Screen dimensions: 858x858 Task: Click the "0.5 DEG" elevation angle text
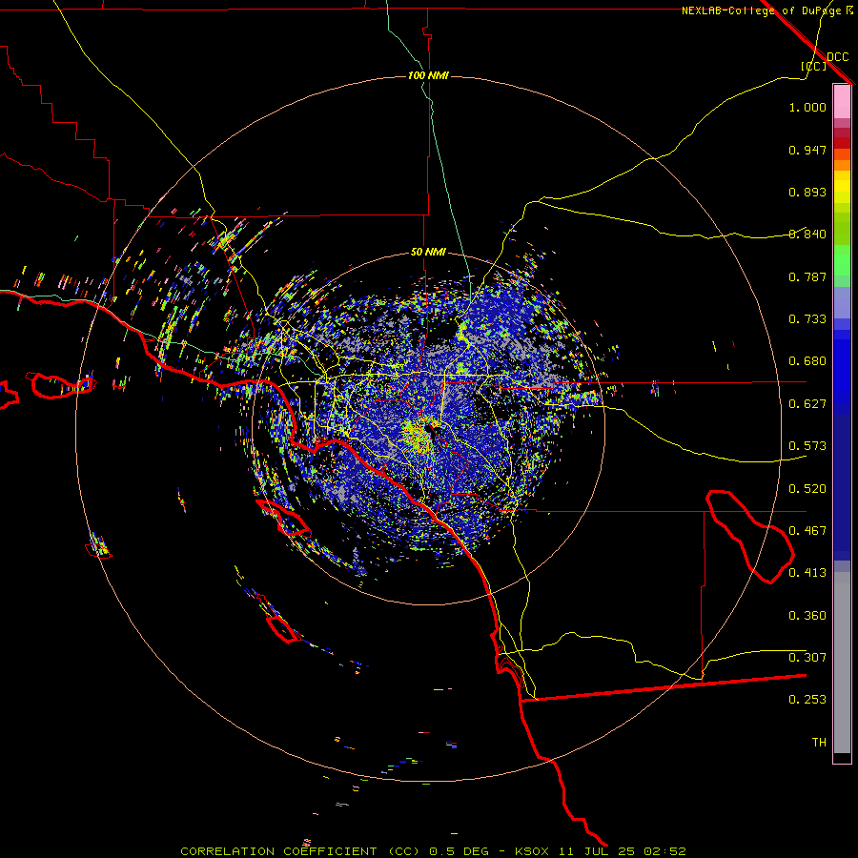pos(459,851)
